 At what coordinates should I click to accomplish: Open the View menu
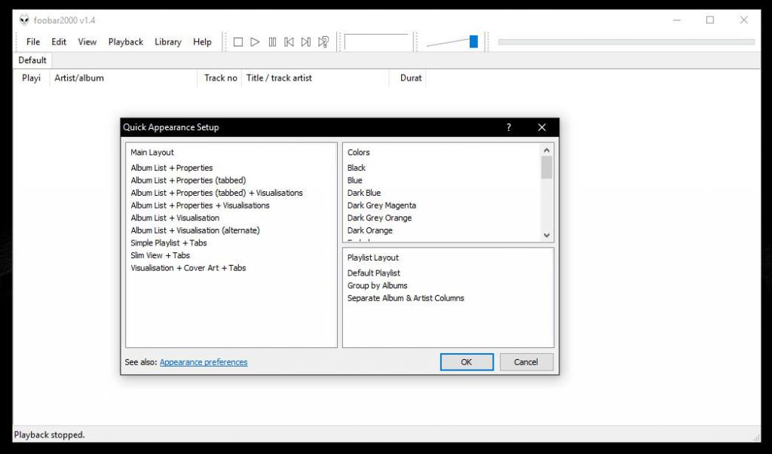point(87,42)
